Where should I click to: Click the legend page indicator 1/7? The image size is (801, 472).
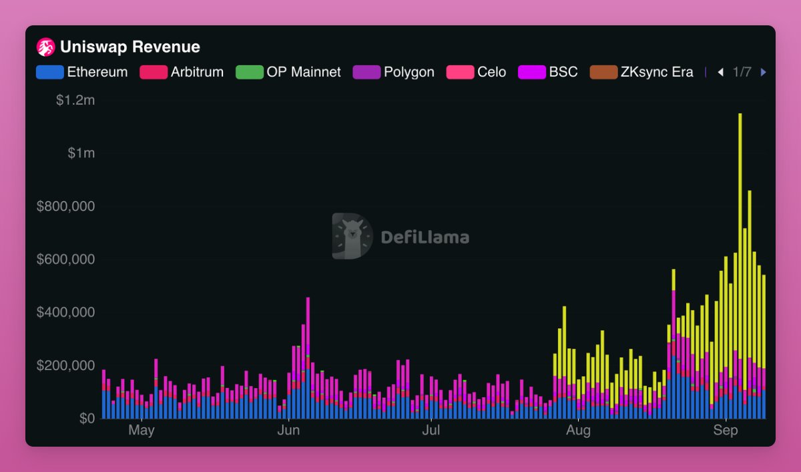(x=742, y=72)
